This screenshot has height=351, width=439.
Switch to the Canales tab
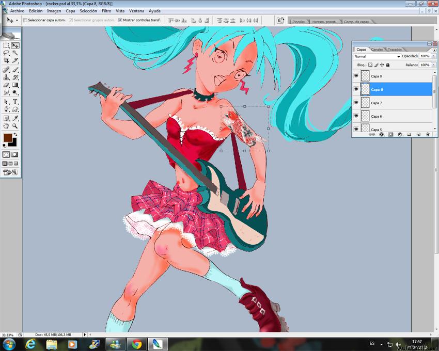[x=377, y=50]
